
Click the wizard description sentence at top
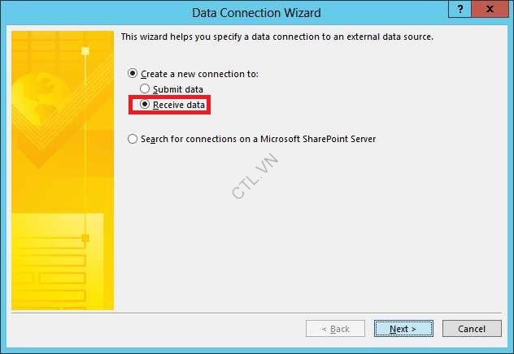point(277,37)
